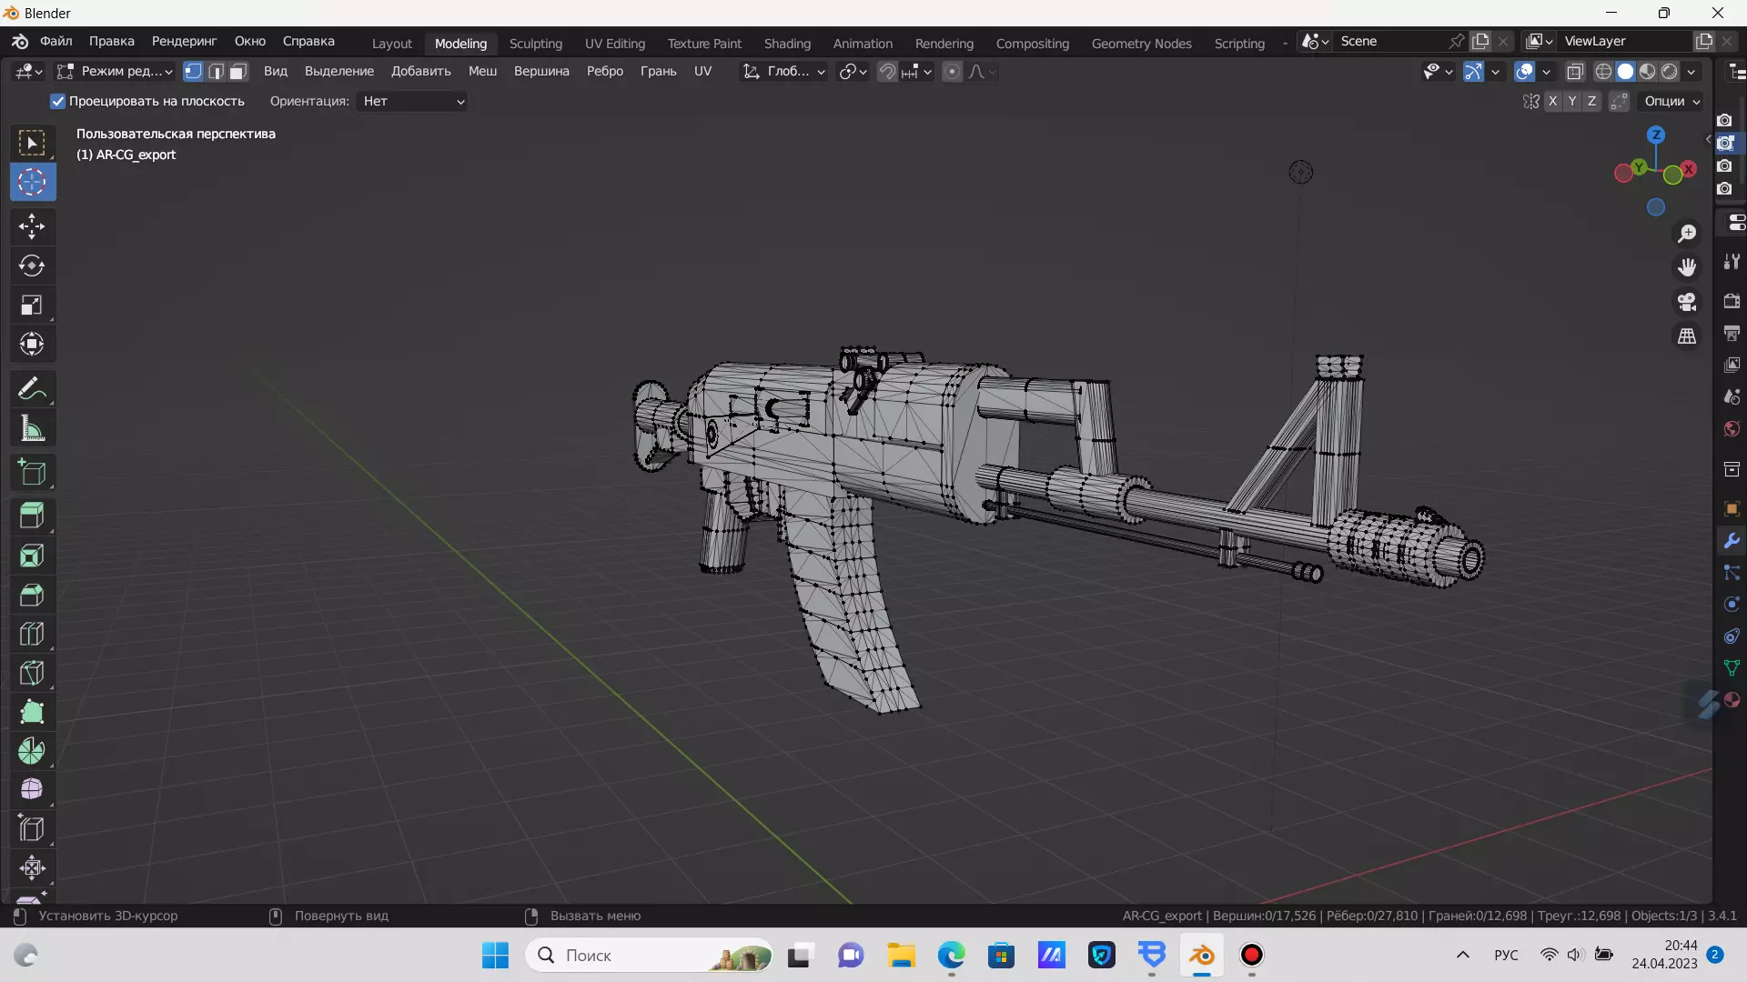Toggle X axis mirror button
The image size is (1747, 982).
[x=1552, y=101]
